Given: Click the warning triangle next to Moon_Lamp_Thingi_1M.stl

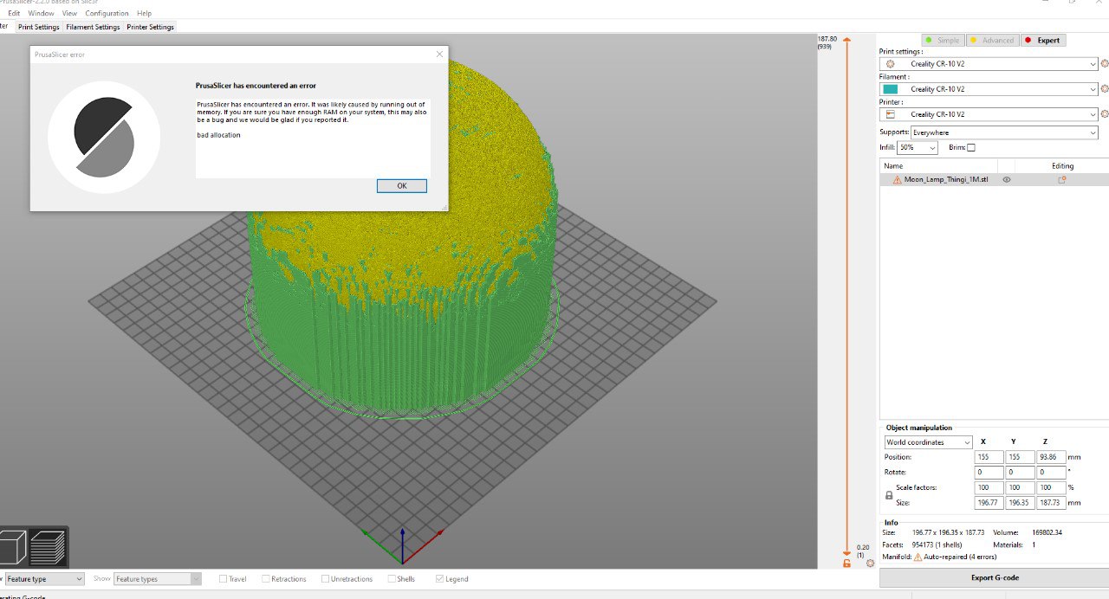Looking at the screenshot, I should click(897, 180).
